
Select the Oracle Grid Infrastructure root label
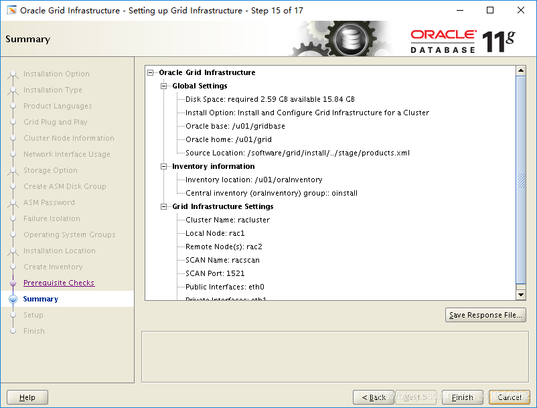[207, 72]
